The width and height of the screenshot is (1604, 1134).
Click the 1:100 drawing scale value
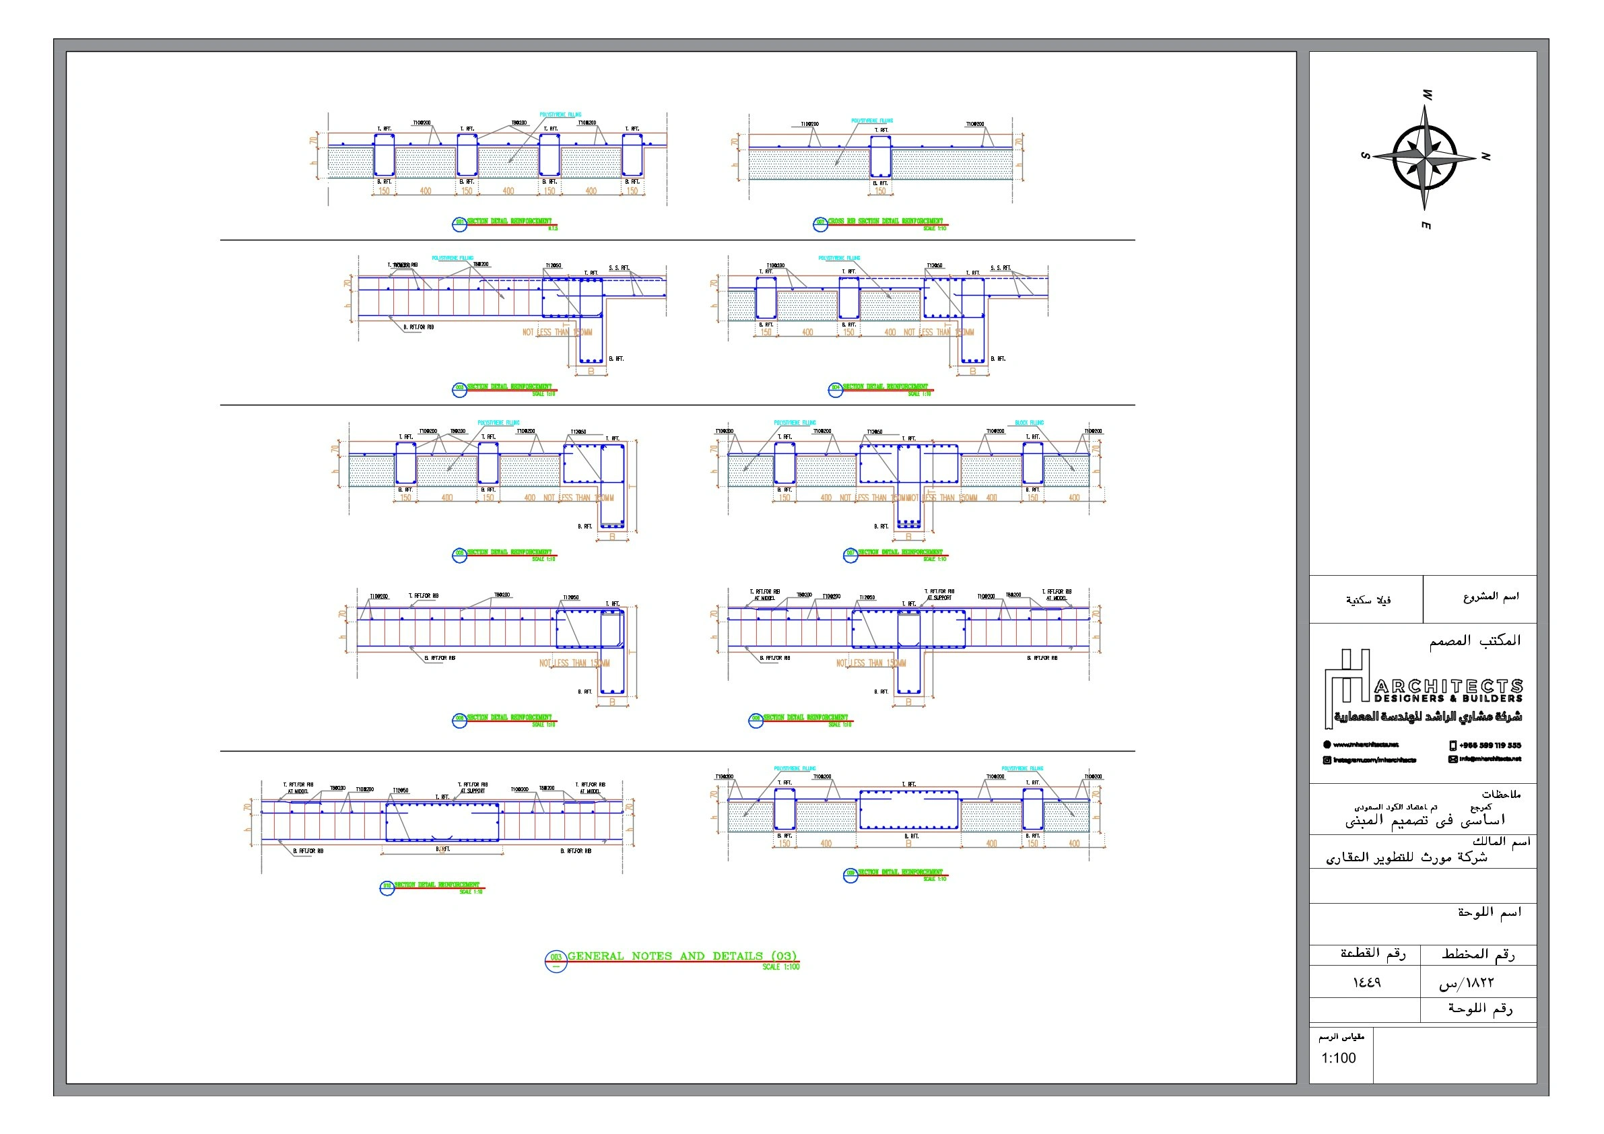[1338, 1058]
